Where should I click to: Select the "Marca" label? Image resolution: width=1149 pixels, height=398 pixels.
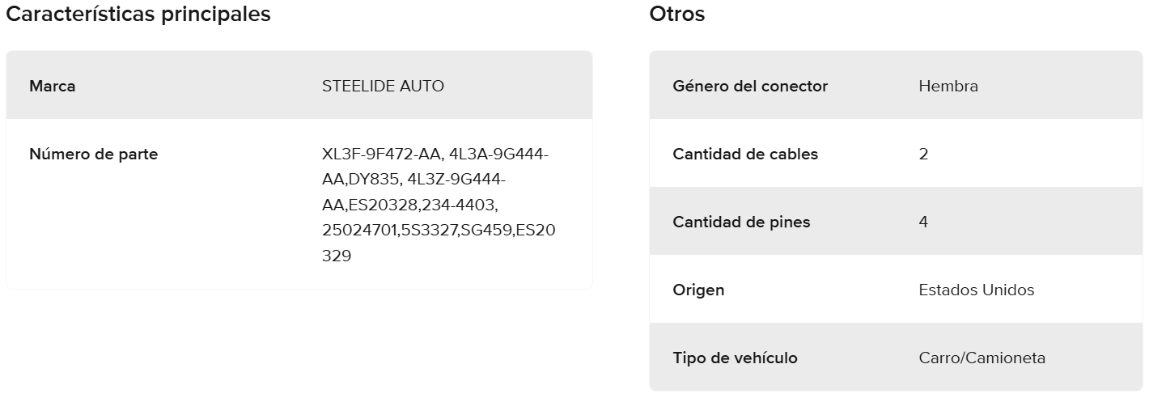point(53,86)
